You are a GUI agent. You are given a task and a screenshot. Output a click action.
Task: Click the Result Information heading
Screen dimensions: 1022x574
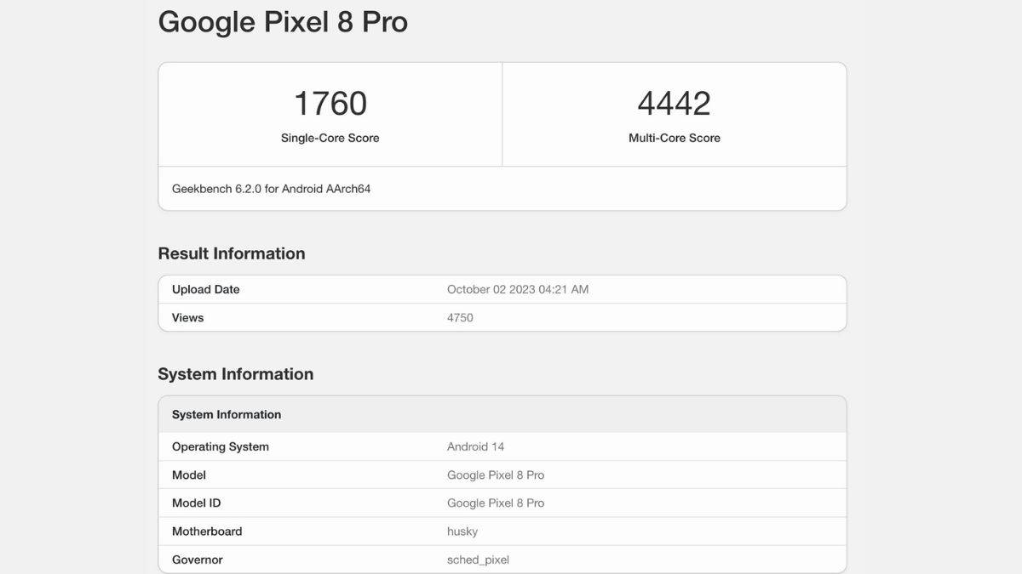click(231, 253)
